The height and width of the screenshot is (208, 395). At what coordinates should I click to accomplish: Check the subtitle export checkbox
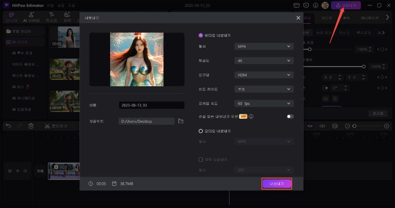(x=200, y=160)
